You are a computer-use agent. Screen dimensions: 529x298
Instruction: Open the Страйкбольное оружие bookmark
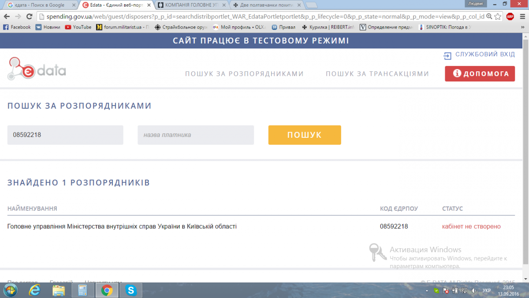(181, 27)
